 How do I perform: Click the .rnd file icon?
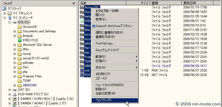(x=82, y=70)
